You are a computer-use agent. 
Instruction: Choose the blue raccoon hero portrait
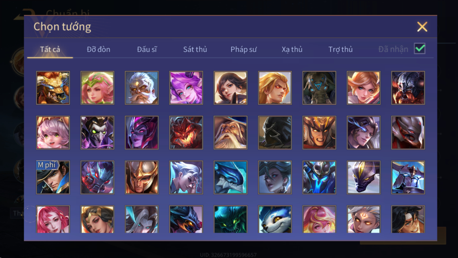(275, 219)
